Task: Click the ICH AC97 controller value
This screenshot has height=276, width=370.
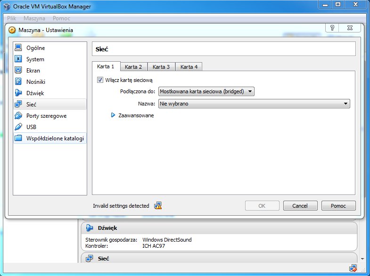Action: (154, 246)
